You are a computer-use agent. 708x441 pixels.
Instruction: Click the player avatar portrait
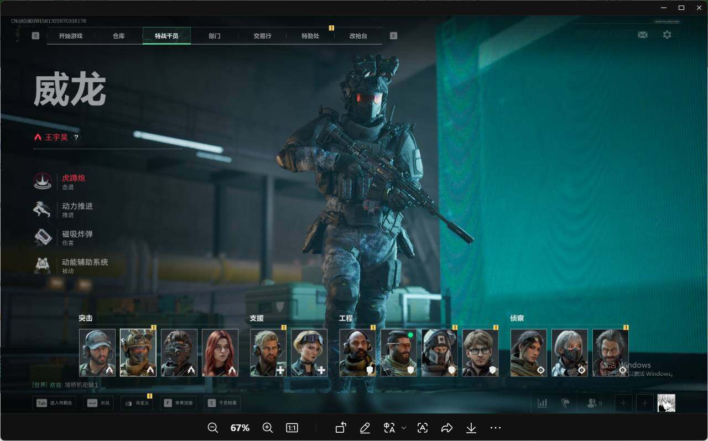click(667, 403)
